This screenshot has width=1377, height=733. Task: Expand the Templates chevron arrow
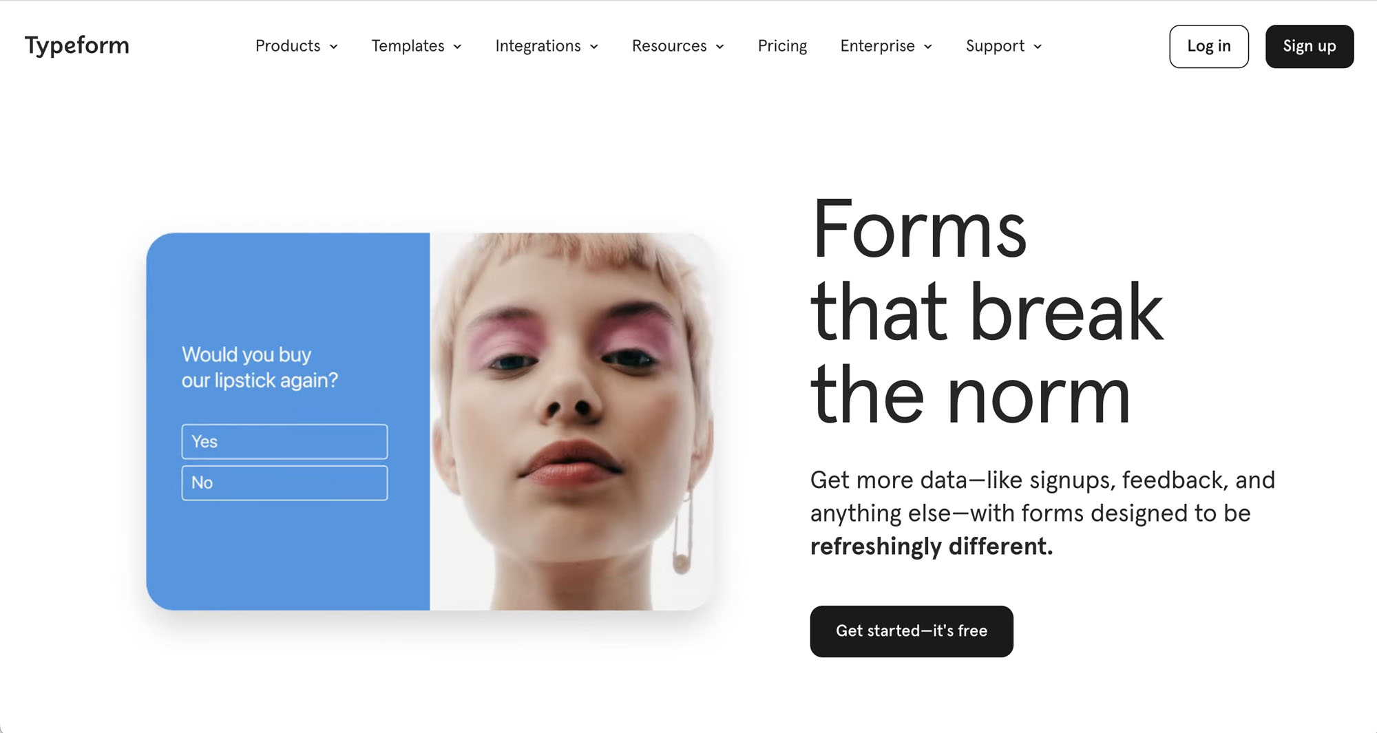coord(458,47)
